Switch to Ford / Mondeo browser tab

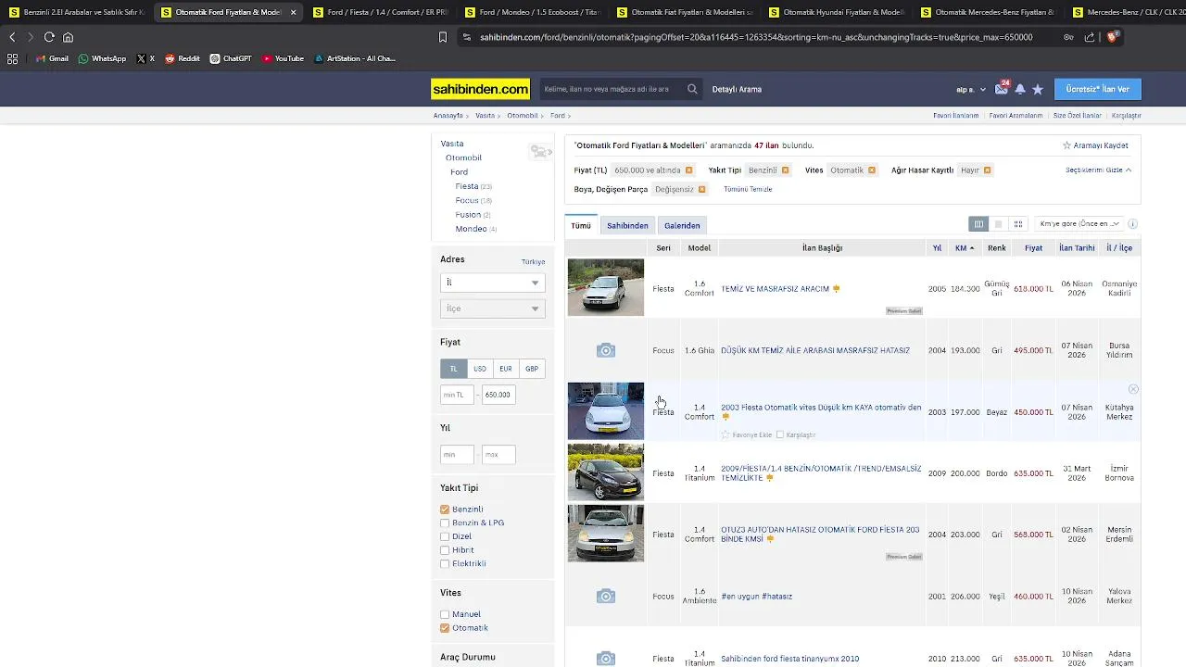click(x=532, y=12)
